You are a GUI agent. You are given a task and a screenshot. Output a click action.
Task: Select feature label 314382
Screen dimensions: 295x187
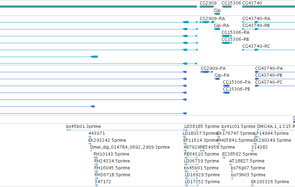point(259,148)
